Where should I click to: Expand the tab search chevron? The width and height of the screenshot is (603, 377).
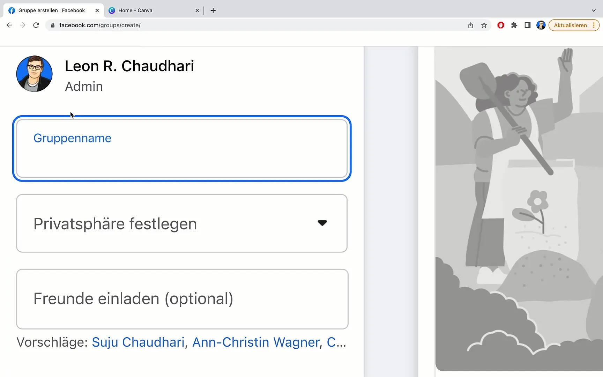[594, 10]
